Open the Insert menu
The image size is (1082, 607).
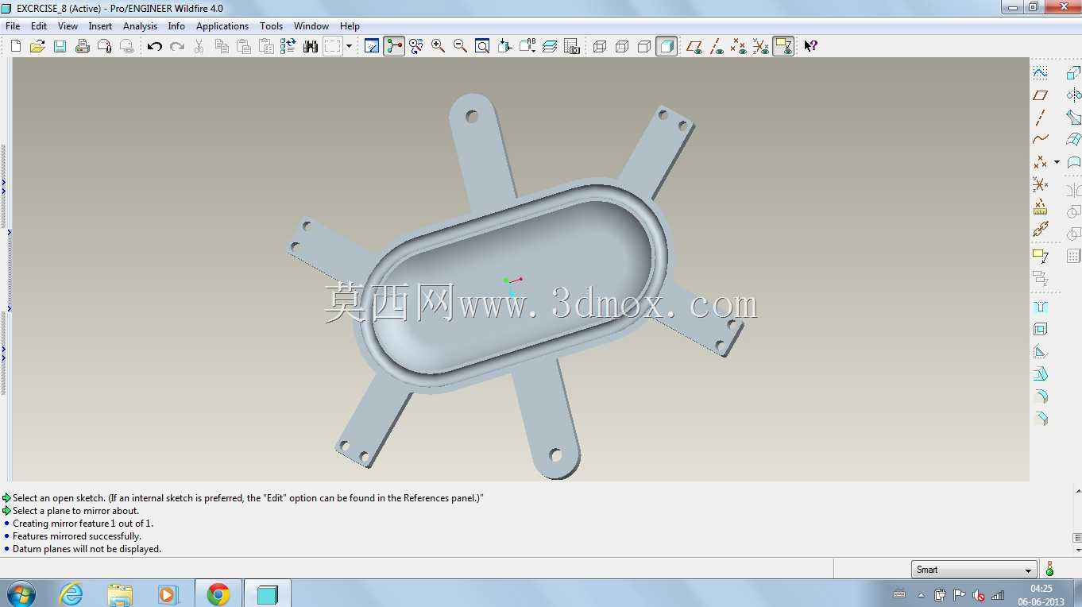(x=100, y=26)
